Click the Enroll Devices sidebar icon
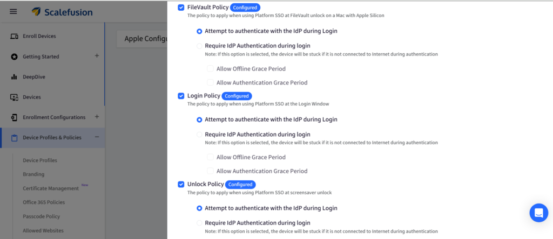The width and height of the screenshot is (553, 239). point(15,36)
